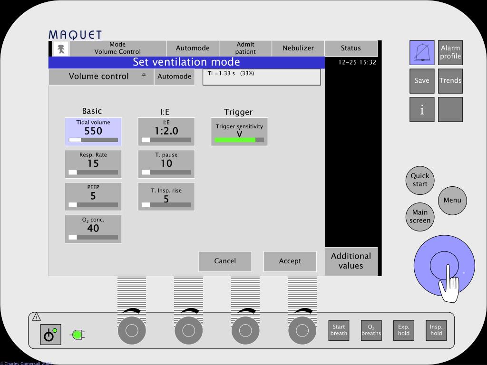Viewport: 487px width, 365px height.
Task: Click the Basic column heading
Action: coord(92,111)
